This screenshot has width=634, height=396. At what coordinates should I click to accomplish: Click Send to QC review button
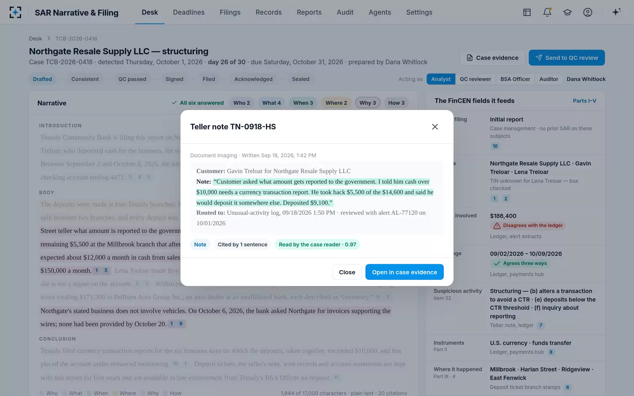pos(567,58)
